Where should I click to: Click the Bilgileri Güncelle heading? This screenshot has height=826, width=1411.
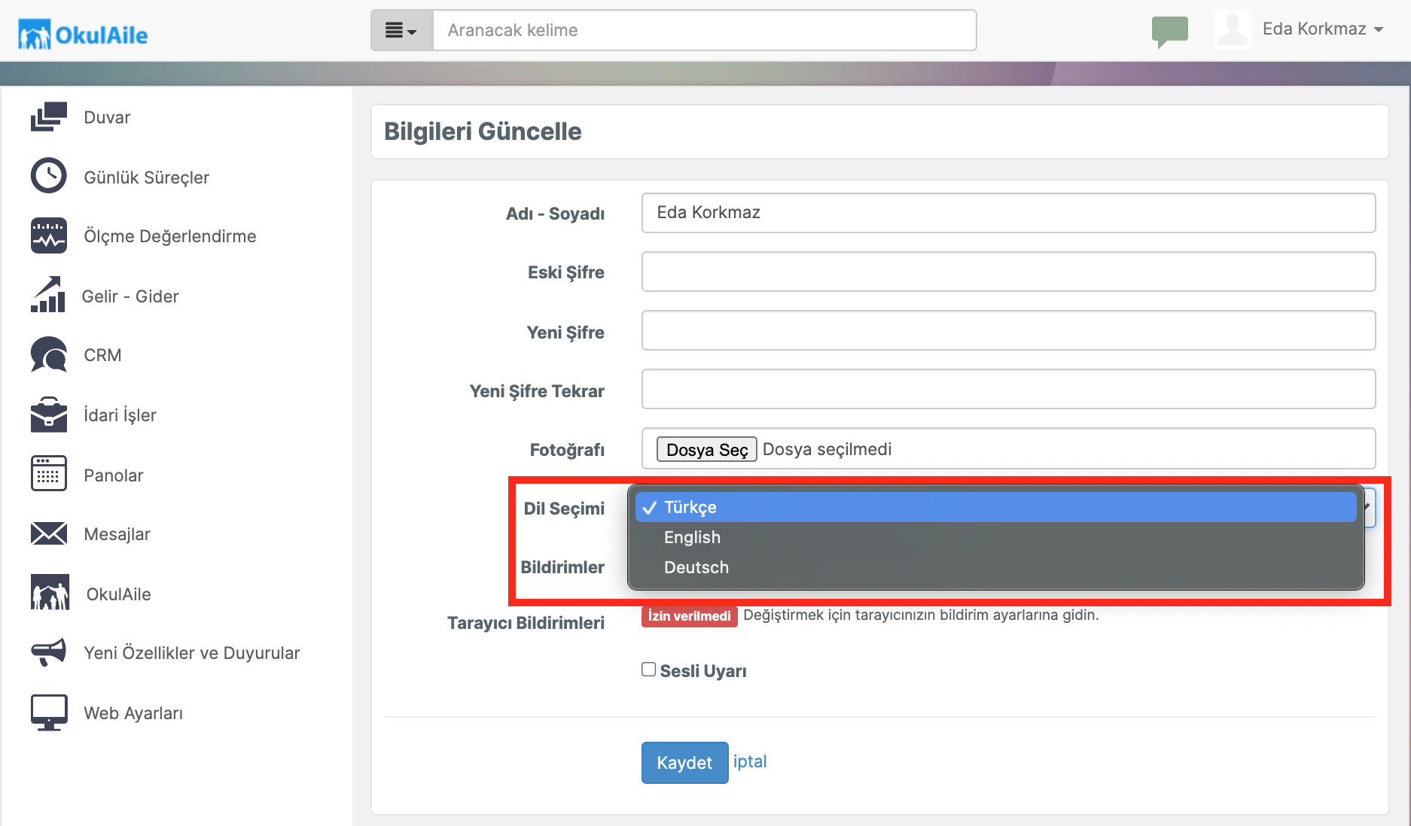[x=483, y=132]
